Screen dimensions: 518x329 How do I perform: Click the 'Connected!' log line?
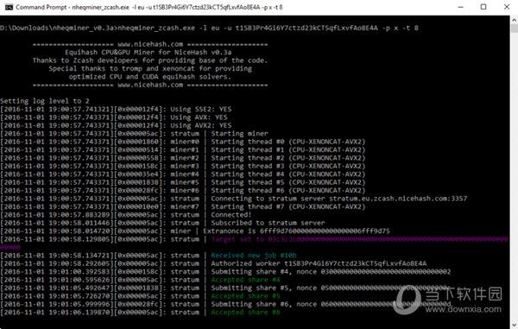click(x=126, y=215)
